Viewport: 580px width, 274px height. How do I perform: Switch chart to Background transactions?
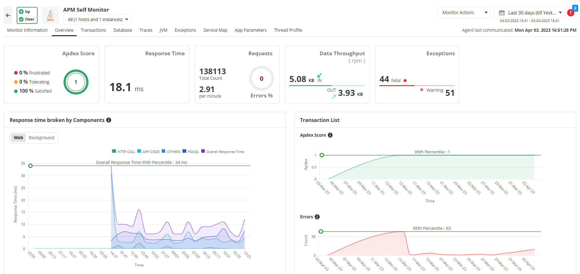point(41,138)
